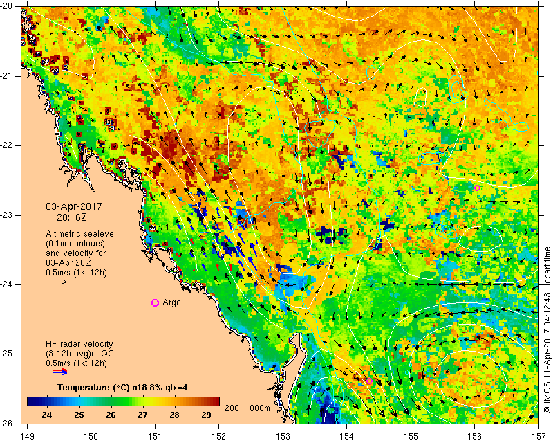Click the '-22' latitude axis label
This screenshot has height=443, width=553.
6,145
